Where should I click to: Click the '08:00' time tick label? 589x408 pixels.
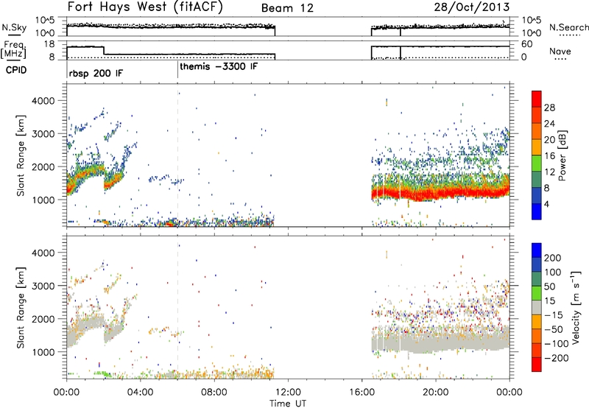coord(214,393)
